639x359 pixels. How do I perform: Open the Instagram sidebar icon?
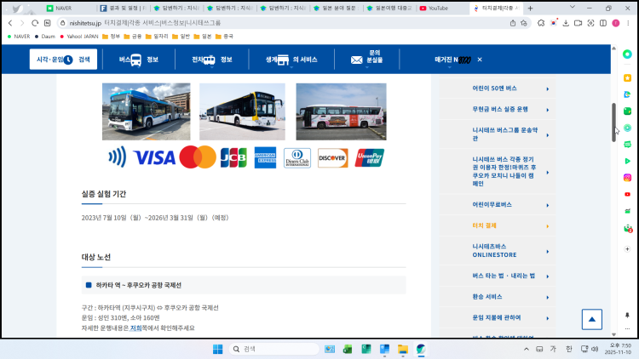[x=627, y=178]
